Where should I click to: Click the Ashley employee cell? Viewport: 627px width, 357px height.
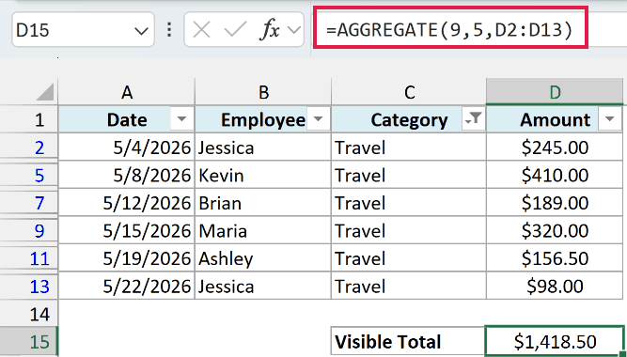[263, 258]
